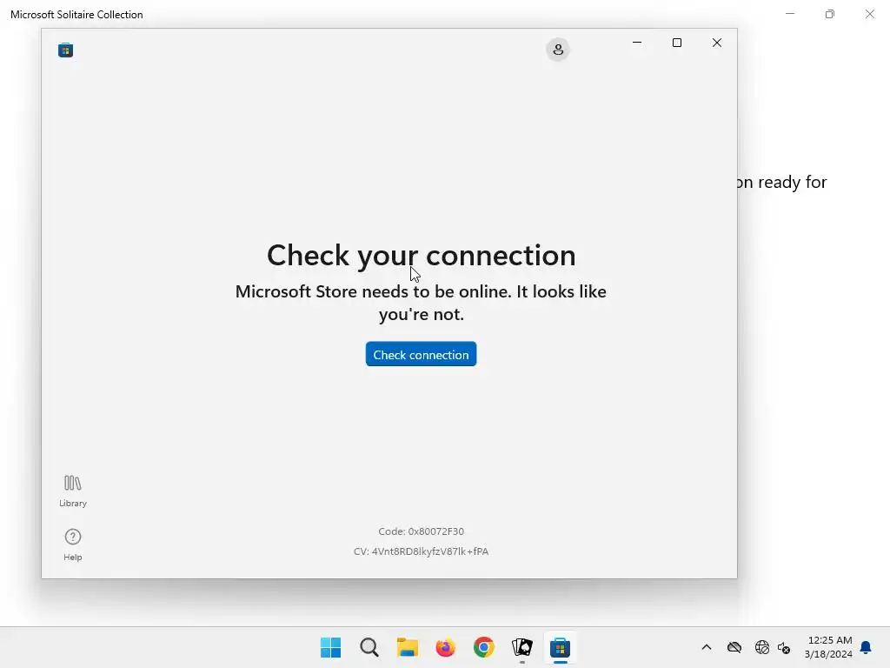Screen dimensions: 890x668
Task: Open the notifications bell icon
Action: click(866, 647)
